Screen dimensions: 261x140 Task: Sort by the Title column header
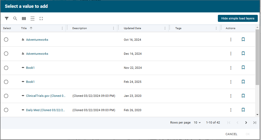pos(24,28)
